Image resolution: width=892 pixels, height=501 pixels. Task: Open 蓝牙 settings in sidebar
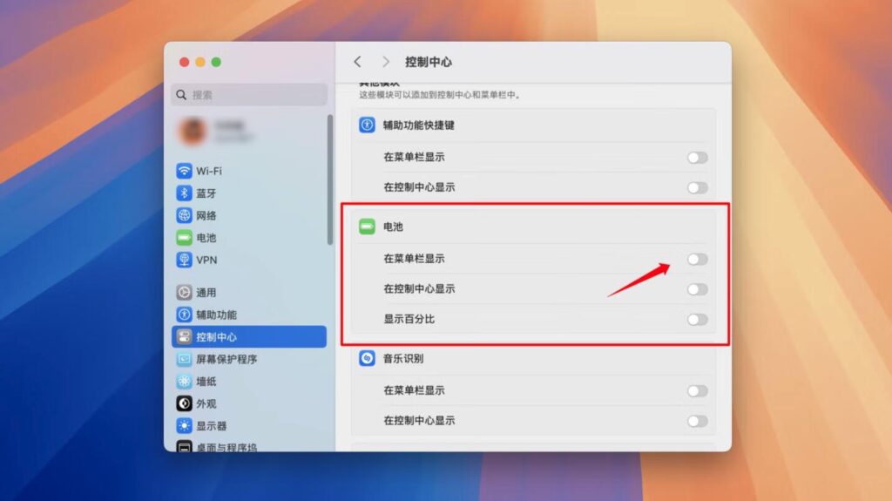coord(249,193)
